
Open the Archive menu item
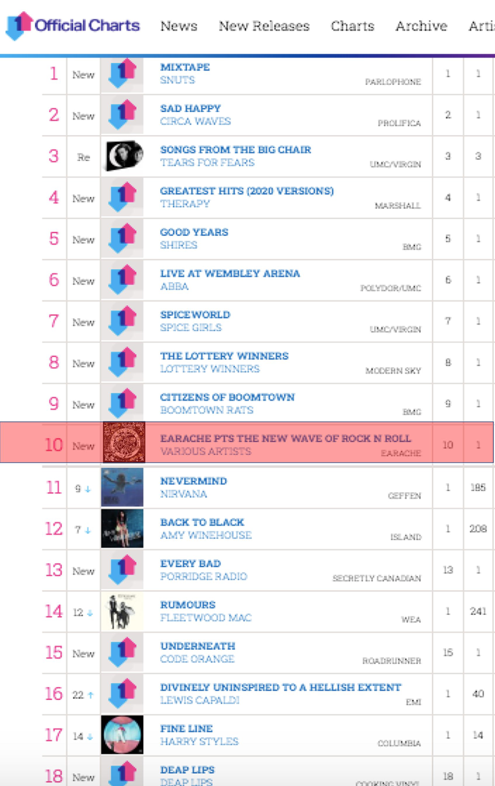tap(421, 26)
